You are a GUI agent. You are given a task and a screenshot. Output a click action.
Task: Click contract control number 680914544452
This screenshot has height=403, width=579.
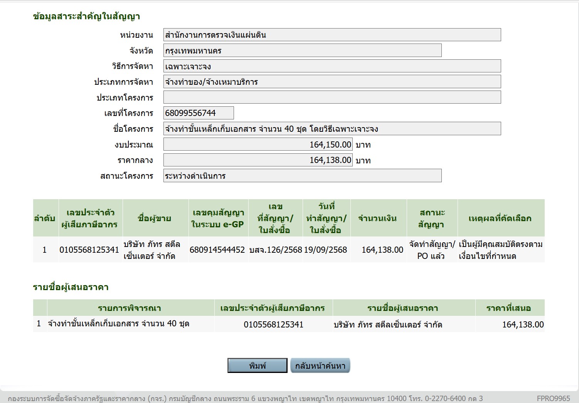217,250
